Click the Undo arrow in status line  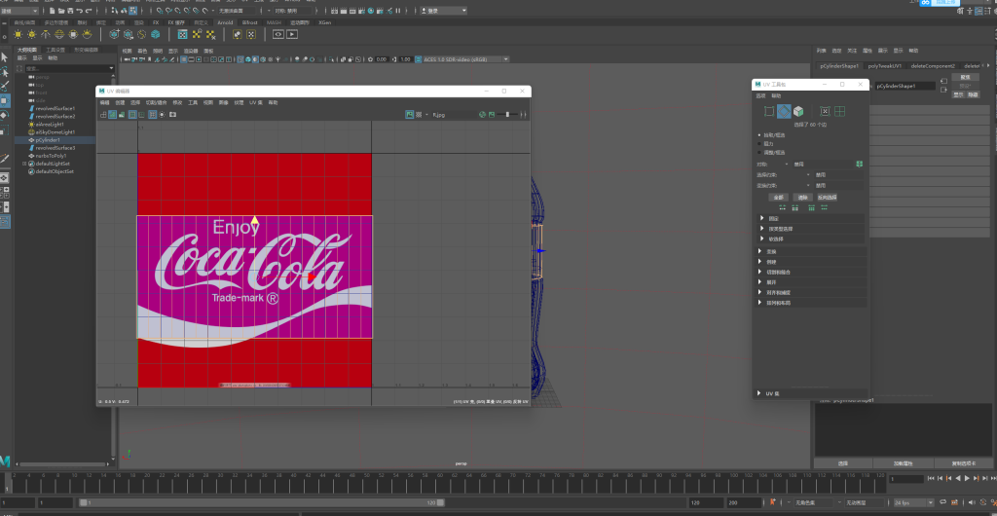tap(80, 11)
